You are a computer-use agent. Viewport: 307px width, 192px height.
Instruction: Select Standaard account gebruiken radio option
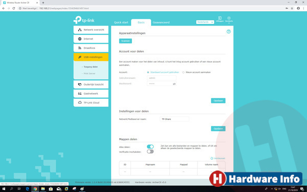coord(148,72)
